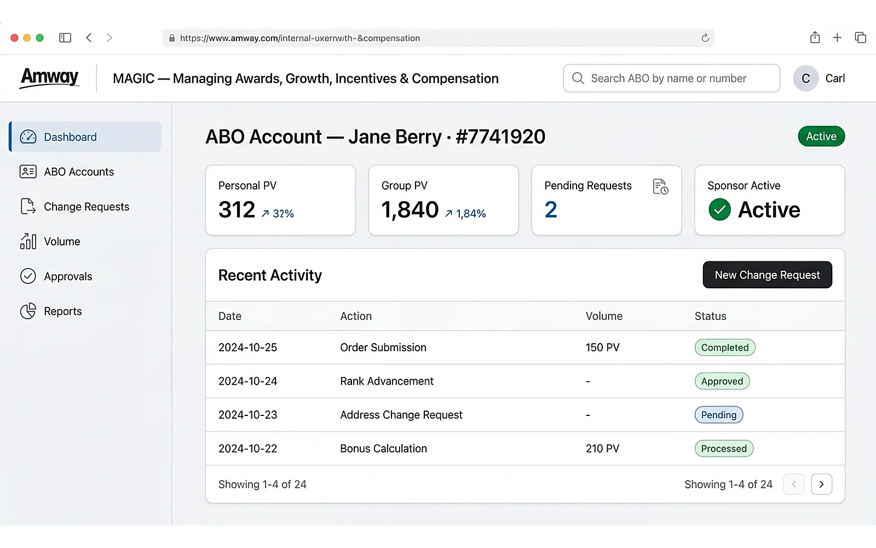Click the lock icon in address bar
Screen dimensions: 876x548
[172, 38]
